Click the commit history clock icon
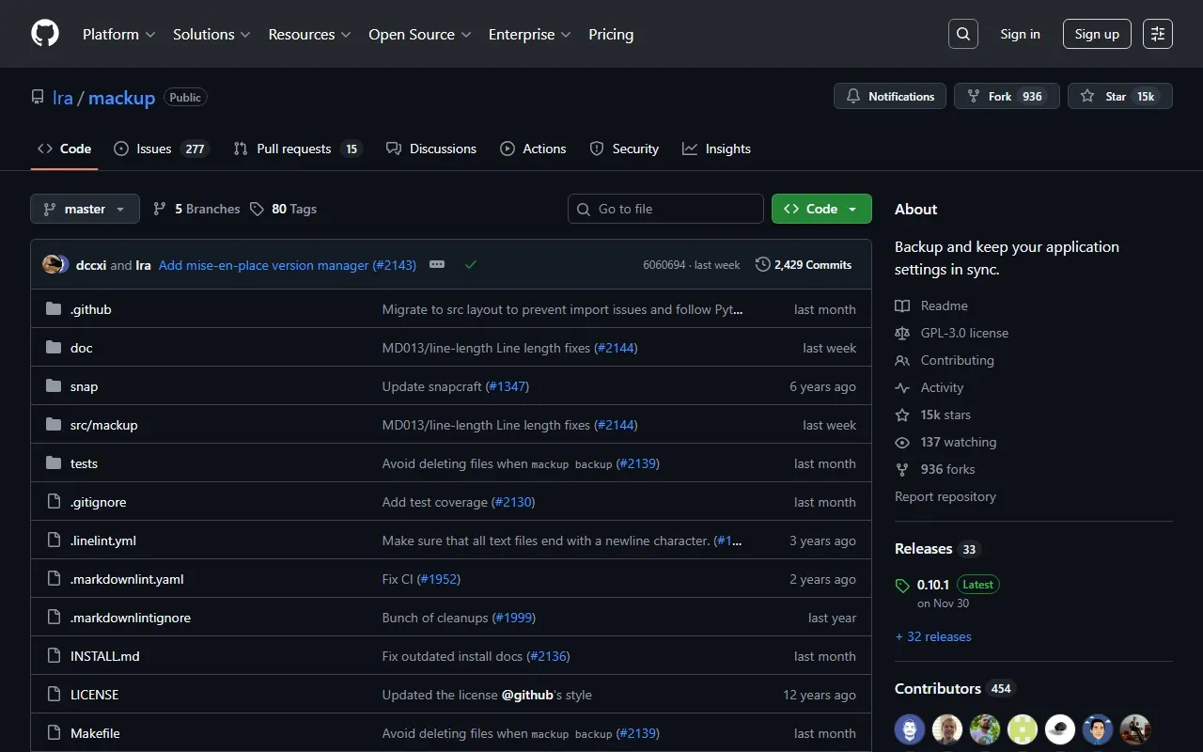 click(762, 265)
